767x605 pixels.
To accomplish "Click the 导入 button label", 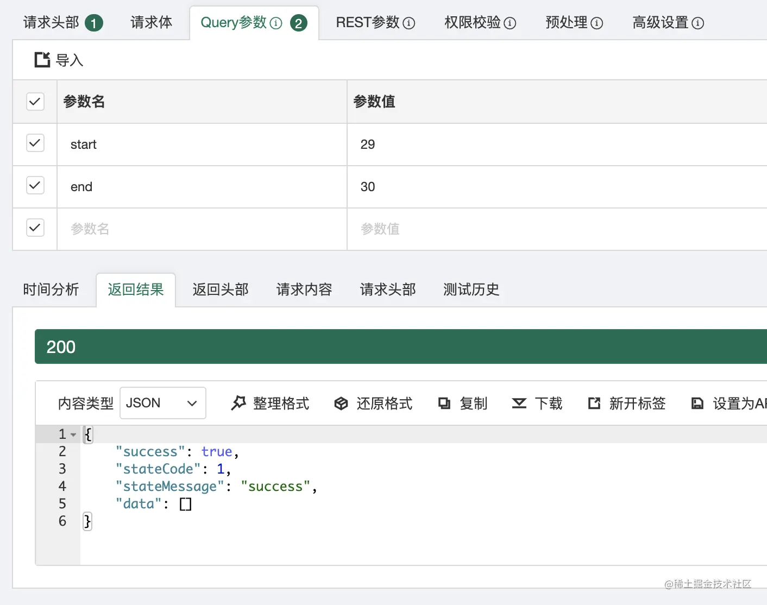I will 70,60.
